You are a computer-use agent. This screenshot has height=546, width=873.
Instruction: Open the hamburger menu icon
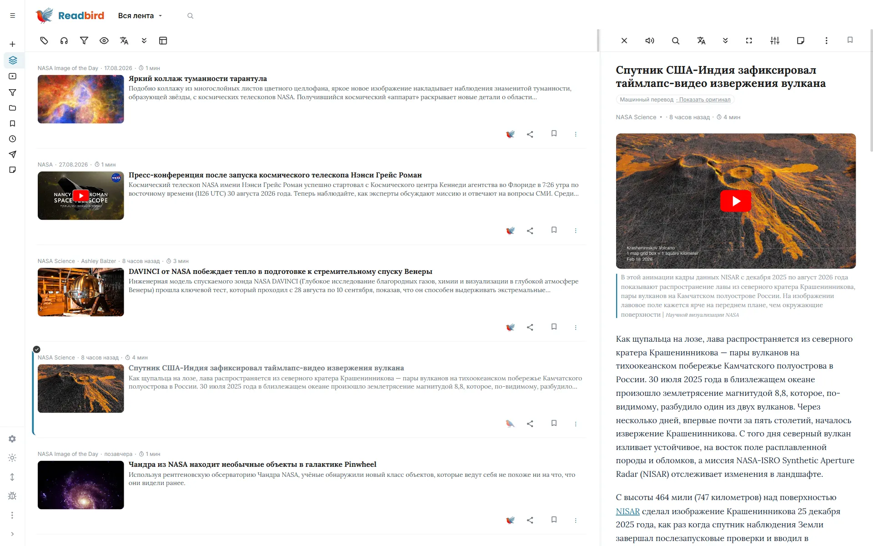(x=12, y=15)
